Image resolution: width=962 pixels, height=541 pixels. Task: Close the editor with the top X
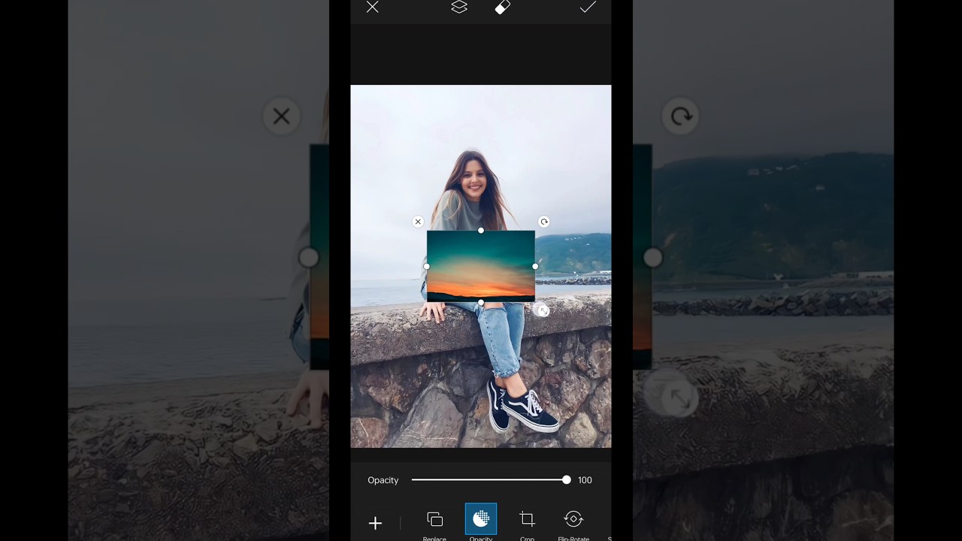coord(373,8)
